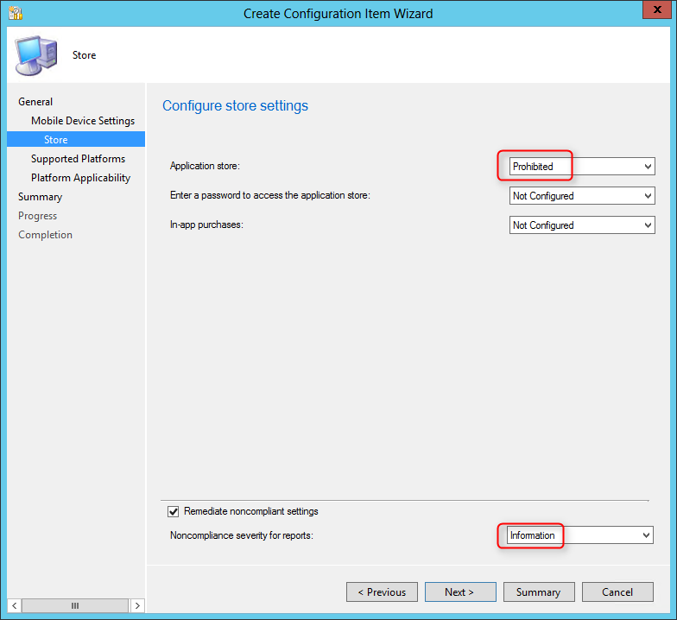Click the 'Configure store settings' heading
This screenshot has width=677, height=620.
tap(235, 105)
